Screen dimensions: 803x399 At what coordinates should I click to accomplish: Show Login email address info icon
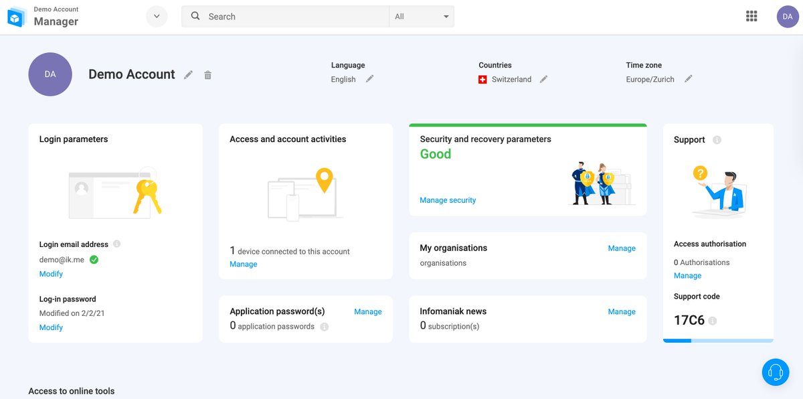(x=117, y=244)
